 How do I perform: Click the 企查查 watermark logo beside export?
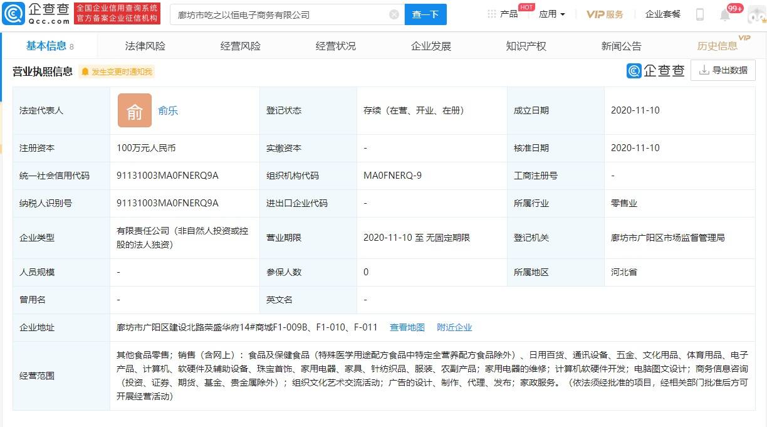pos(655,71)
